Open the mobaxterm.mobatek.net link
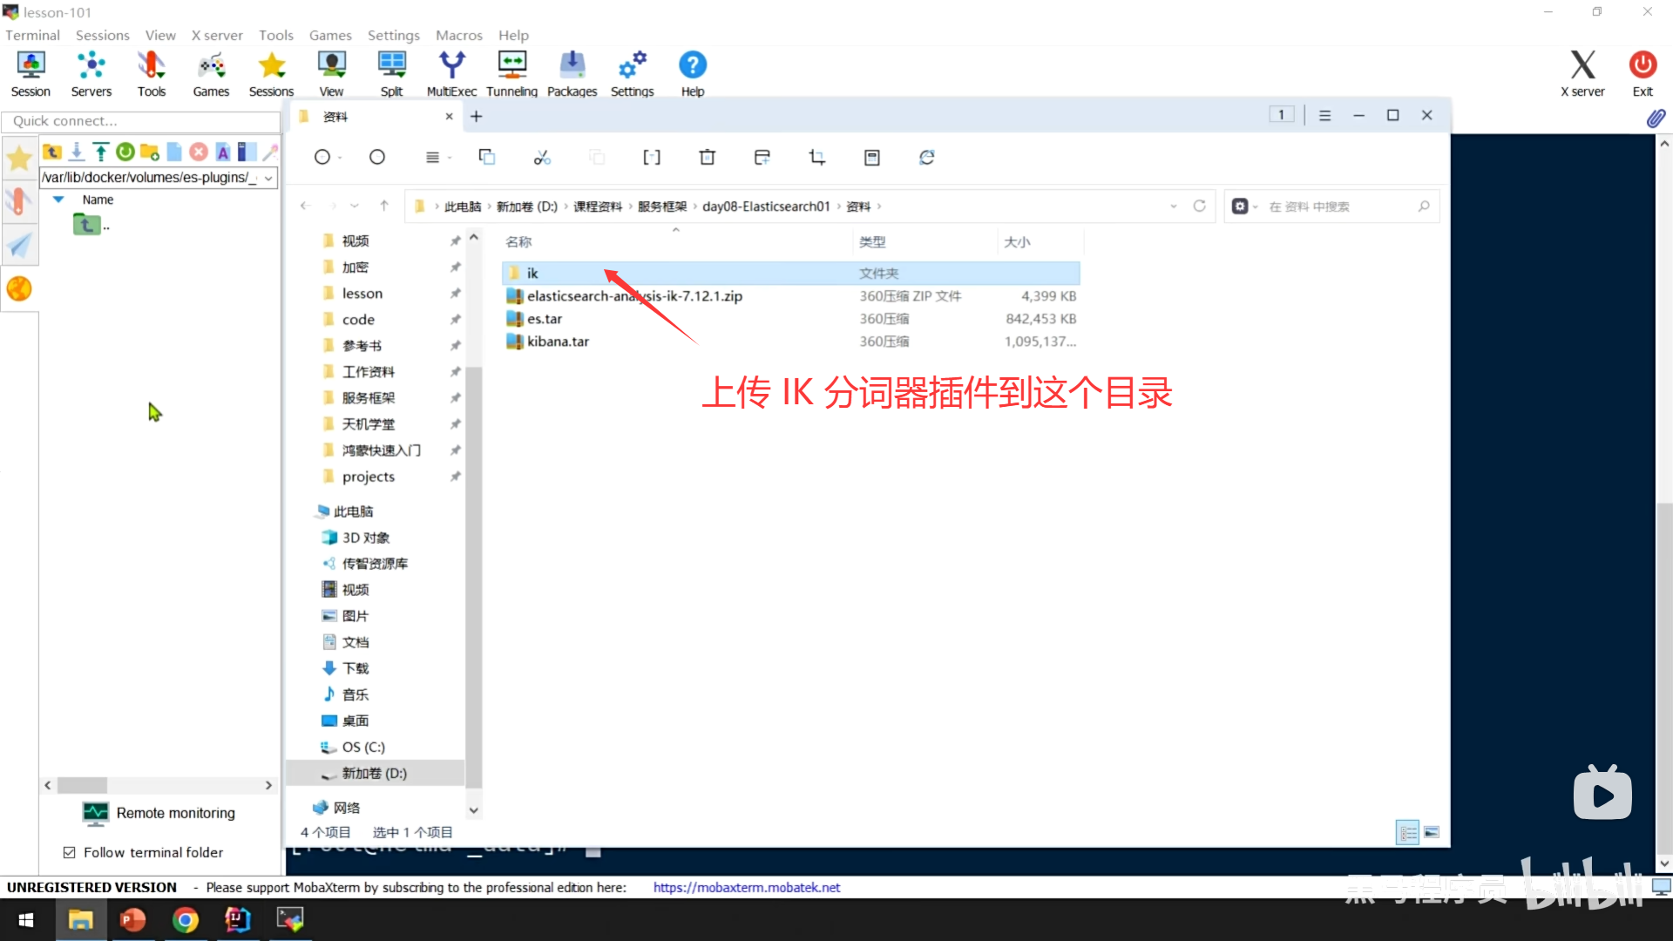This screenshot has width=1673, height=941. (746, 887)
